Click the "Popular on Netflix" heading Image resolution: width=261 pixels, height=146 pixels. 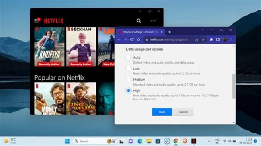pyautogui.click(x=59, y=78)
